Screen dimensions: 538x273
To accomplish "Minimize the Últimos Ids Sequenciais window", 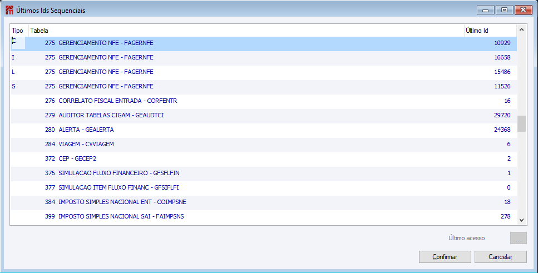I will 486,10.
